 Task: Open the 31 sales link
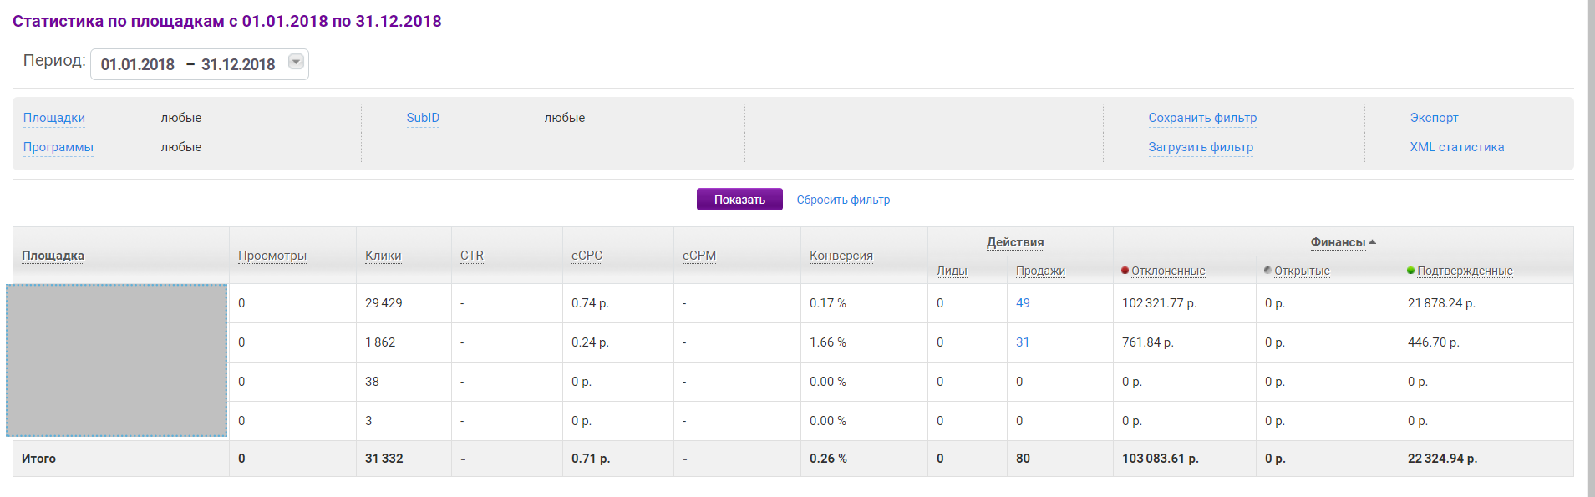1023,342
